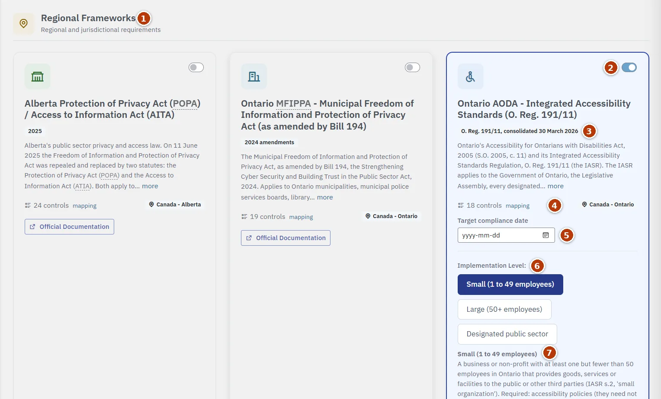Click the Ontario MFIPPA office building icon
661x399 pixels.
tap(254, 76)
